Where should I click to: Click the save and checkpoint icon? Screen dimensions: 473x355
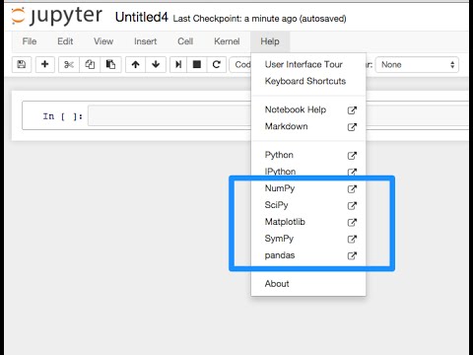[x=22, y=64]
